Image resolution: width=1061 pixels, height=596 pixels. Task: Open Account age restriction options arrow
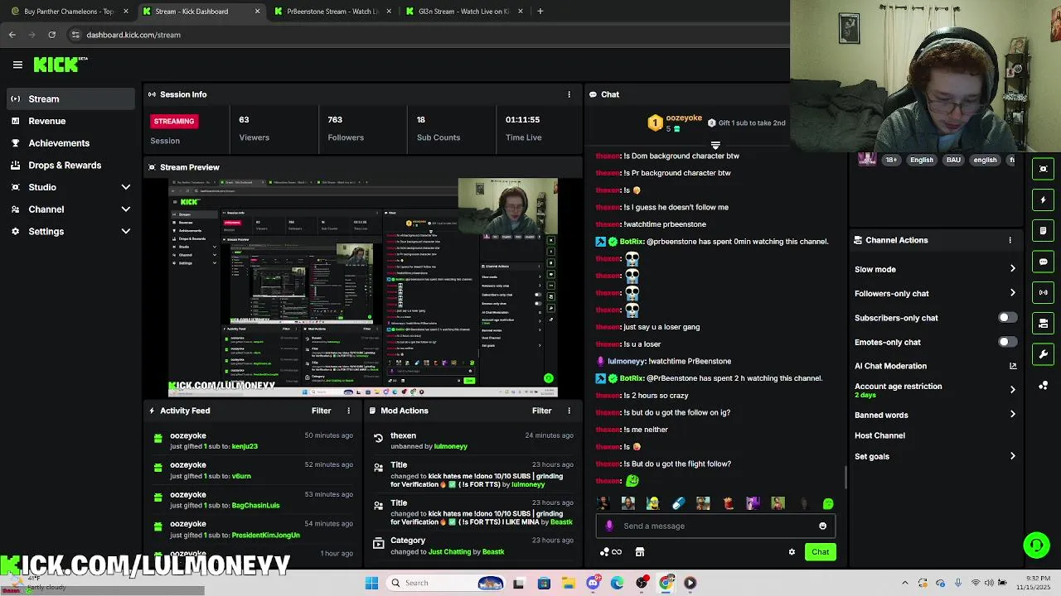tap(1012, 390)
